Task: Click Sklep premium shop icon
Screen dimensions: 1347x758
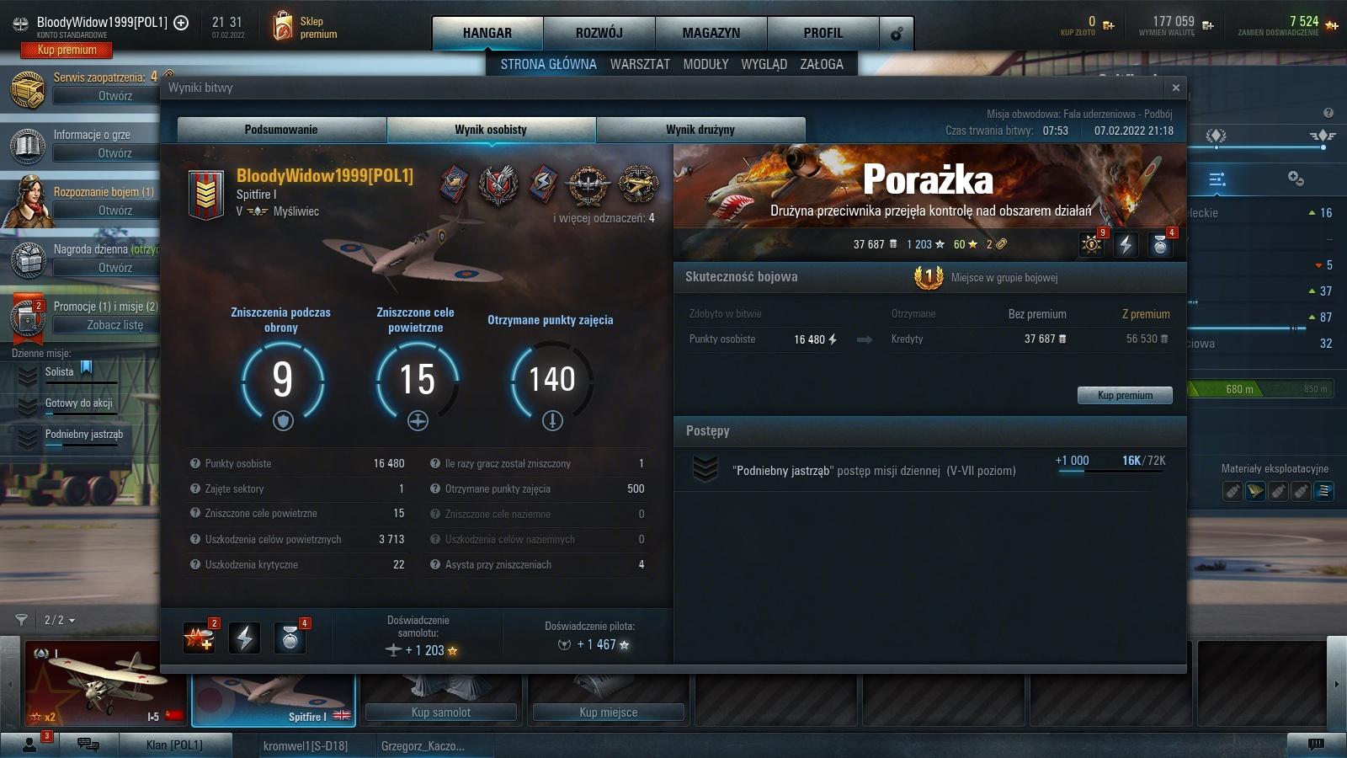Action: tap(283, 27)
